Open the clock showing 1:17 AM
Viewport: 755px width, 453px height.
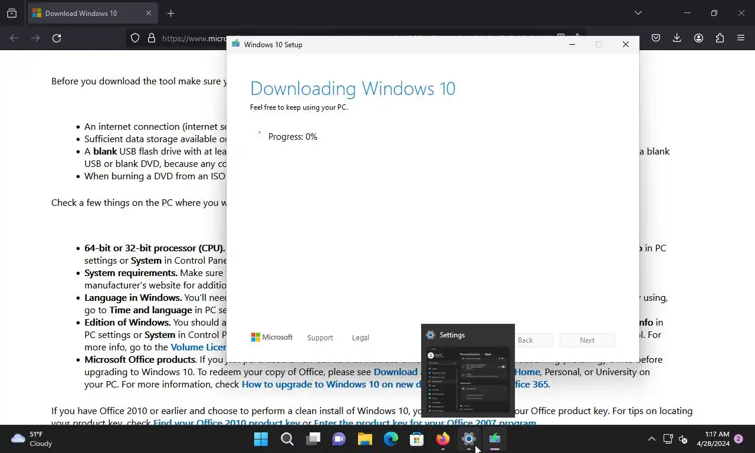pyautogui.click(x=713, y=439)
